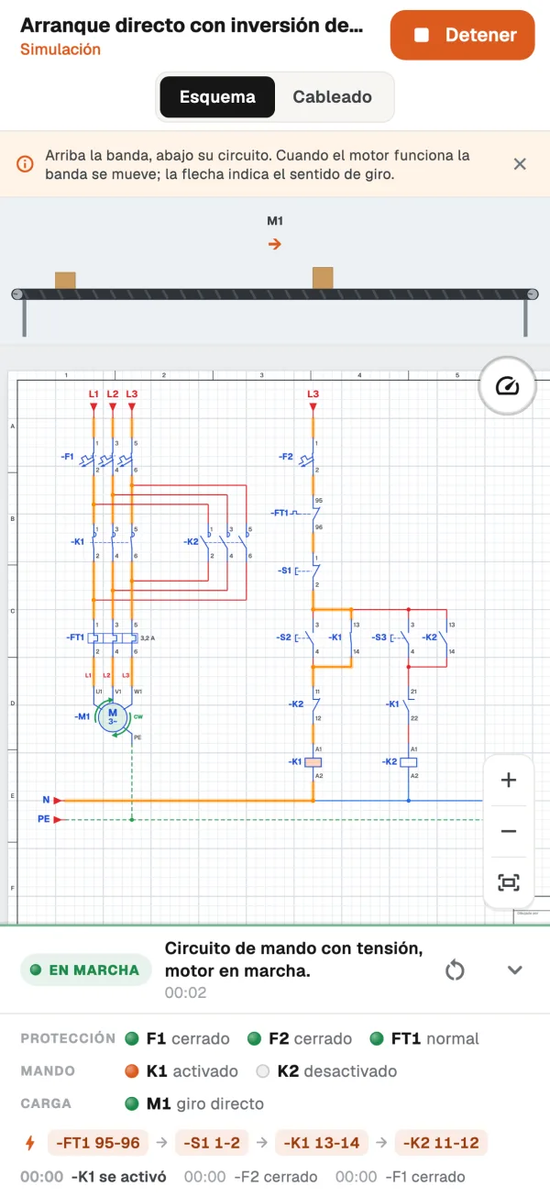Click the -K1 13-14 path chip
Screen dimensions: 550x1197
coord(324,1143)
